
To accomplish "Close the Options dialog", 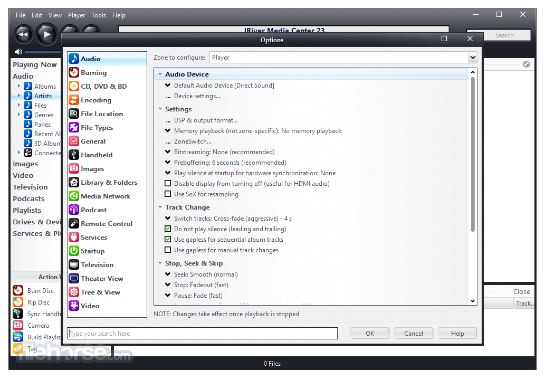I will tap(470, 39).
